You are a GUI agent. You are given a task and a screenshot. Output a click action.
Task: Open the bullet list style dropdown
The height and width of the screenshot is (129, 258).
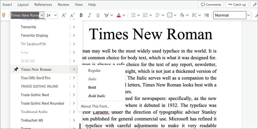(139, 15)
